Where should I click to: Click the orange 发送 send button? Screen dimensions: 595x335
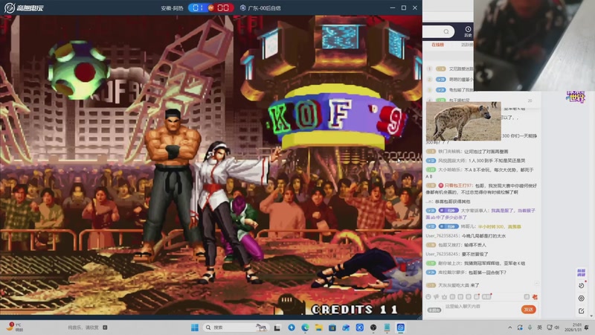click(528, 310)
